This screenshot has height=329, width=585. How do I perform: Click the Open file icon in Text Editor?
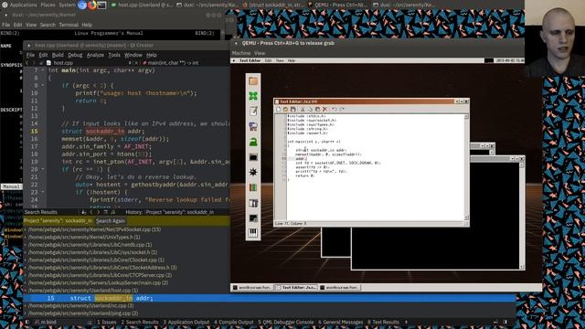[x=285, y=109]
